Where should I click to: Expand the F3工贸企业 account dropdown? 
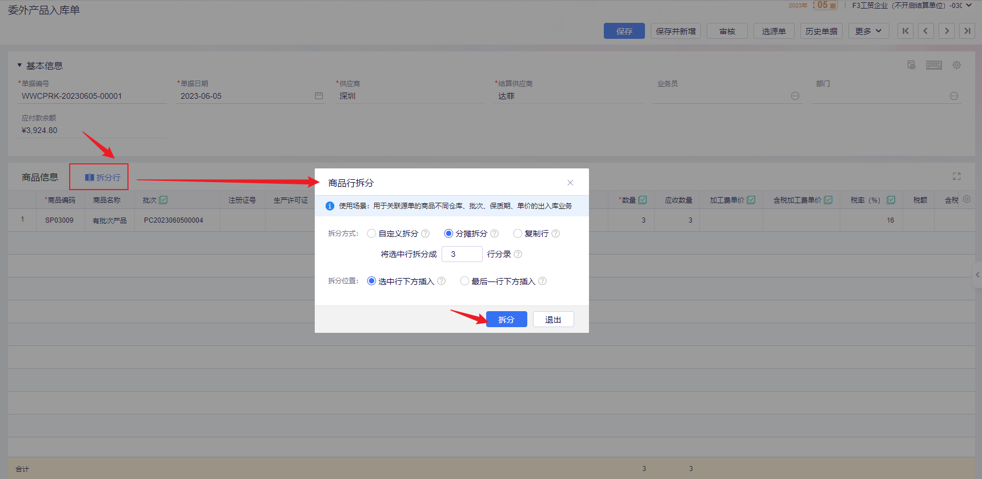[x=969, y=5]
